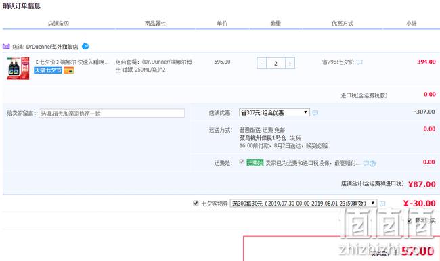Click the 商品属性 column header

pos(156,24)
